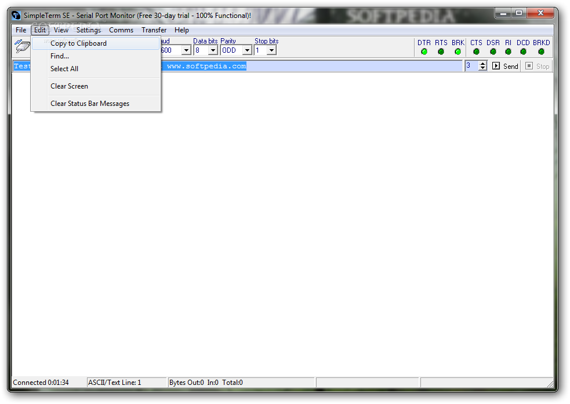Open the View menu
Viewport: 570px width, 404px height.
tap(61, 30)
